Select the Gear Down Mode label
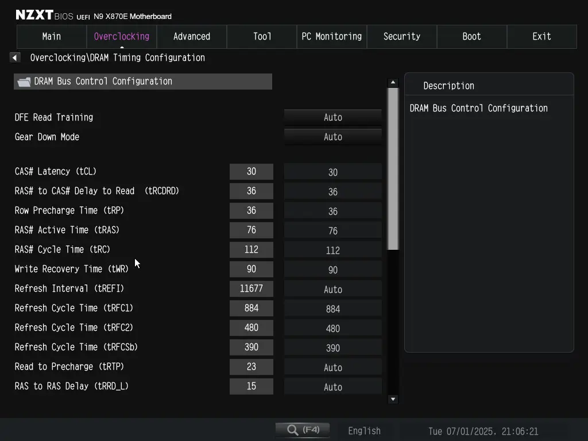588x441 pixels. click(47, 137)
